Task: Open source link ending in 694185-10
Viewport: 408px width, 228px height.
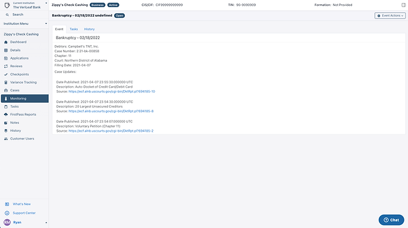Action: [x=112, y=91]
